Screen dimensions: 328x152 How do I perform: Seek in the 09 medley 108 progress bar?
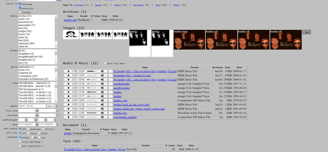coord(92,80)
